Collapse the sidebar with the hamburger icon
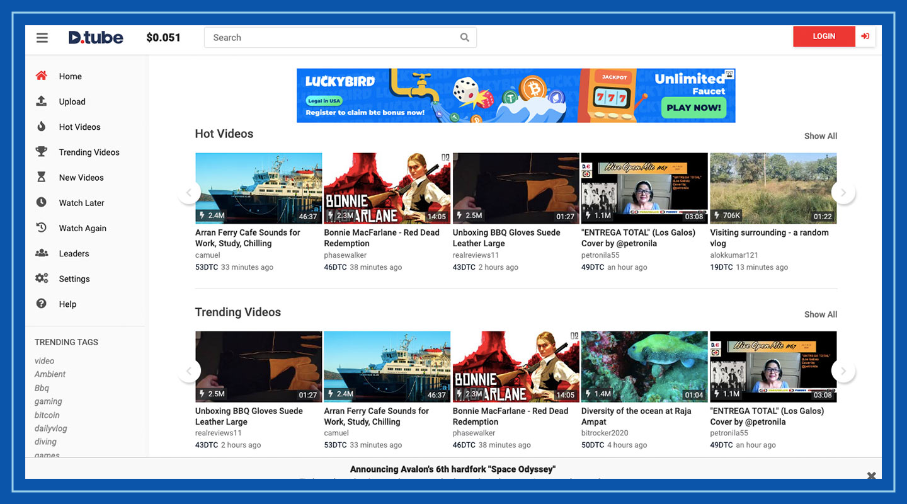907x504 pixels. tap(42, 37)
